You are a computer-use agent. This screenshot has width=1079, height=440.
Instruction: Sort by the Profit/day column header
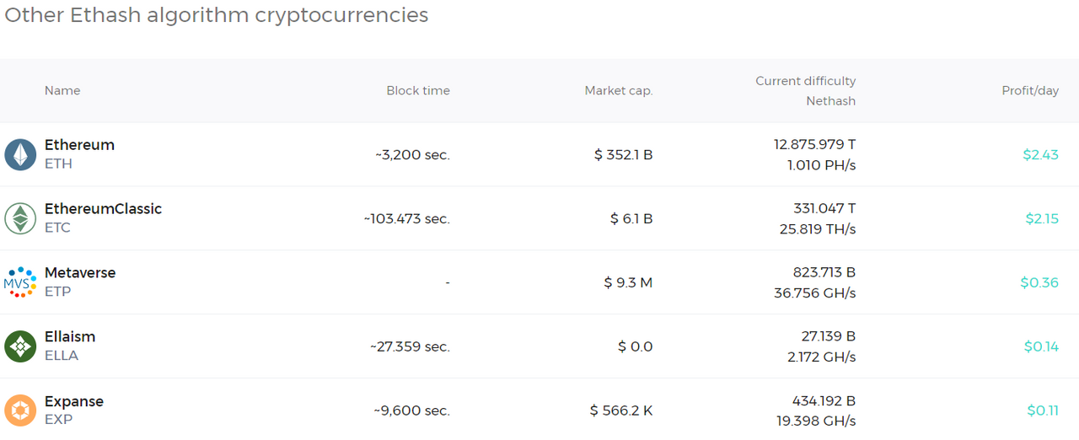coord(1030,90)
